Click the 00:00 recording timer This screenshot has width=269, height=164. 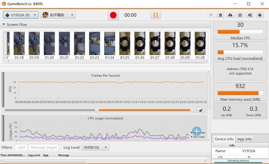(x=130, y=15)
